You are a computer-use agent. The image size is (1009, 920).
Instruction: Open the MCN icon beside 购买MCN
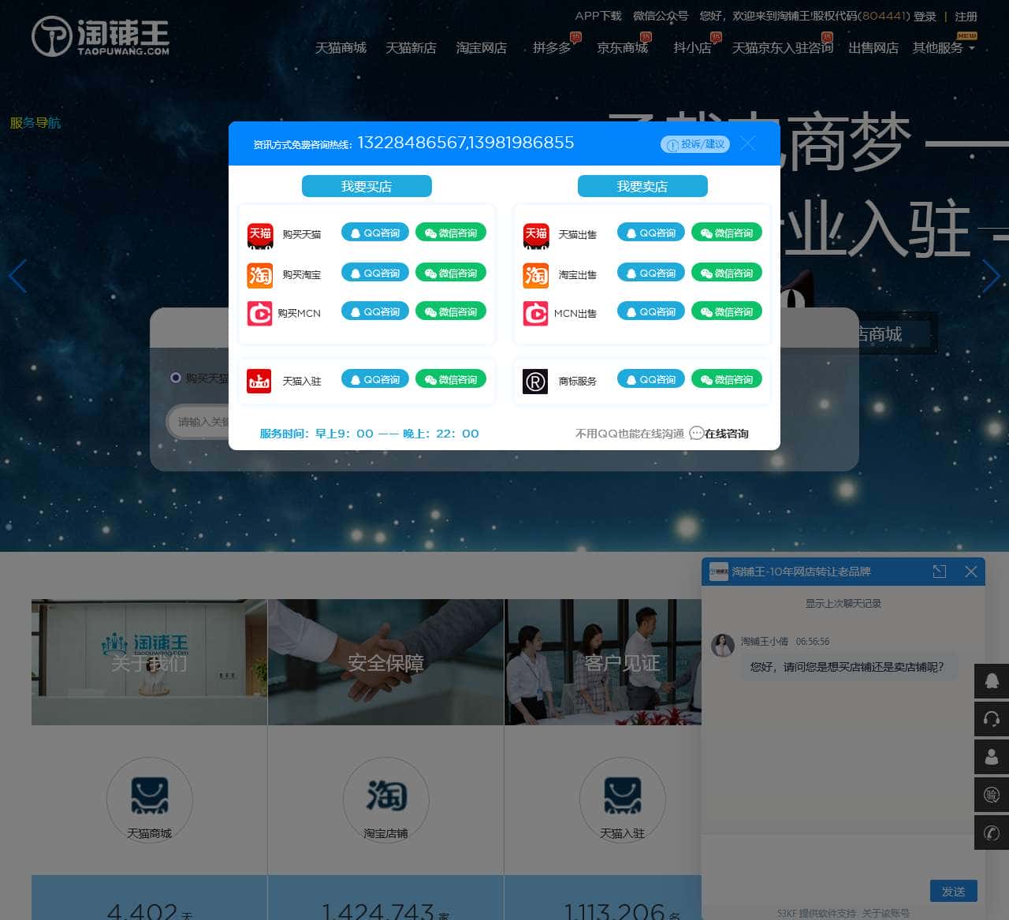(259, 313)
